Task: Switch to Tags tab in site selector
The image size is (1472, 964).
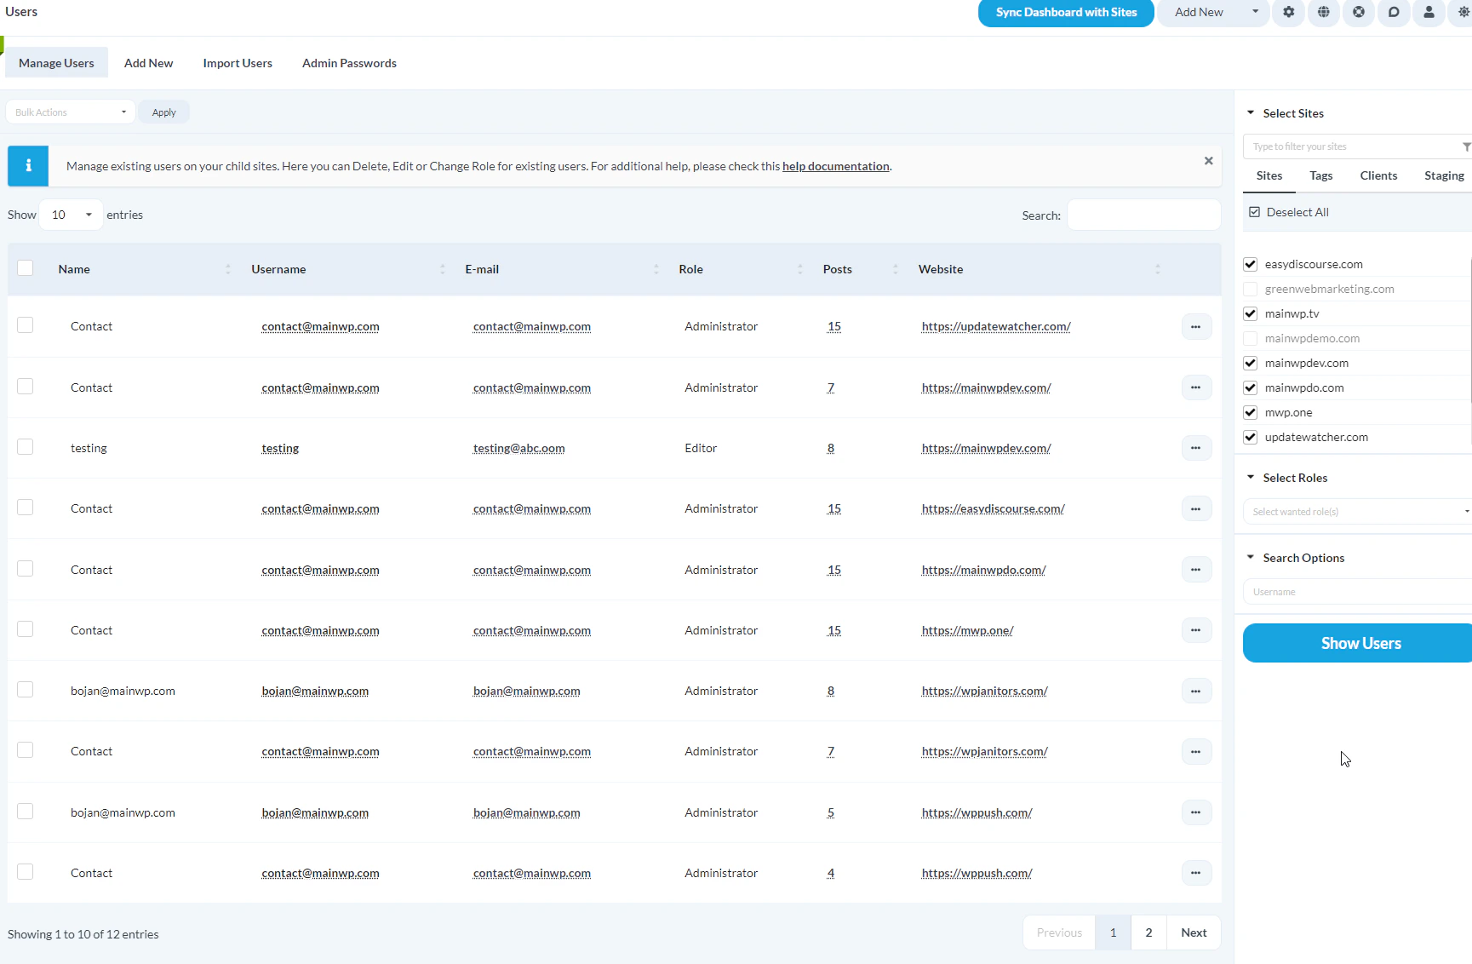Action: point(1321,175)
